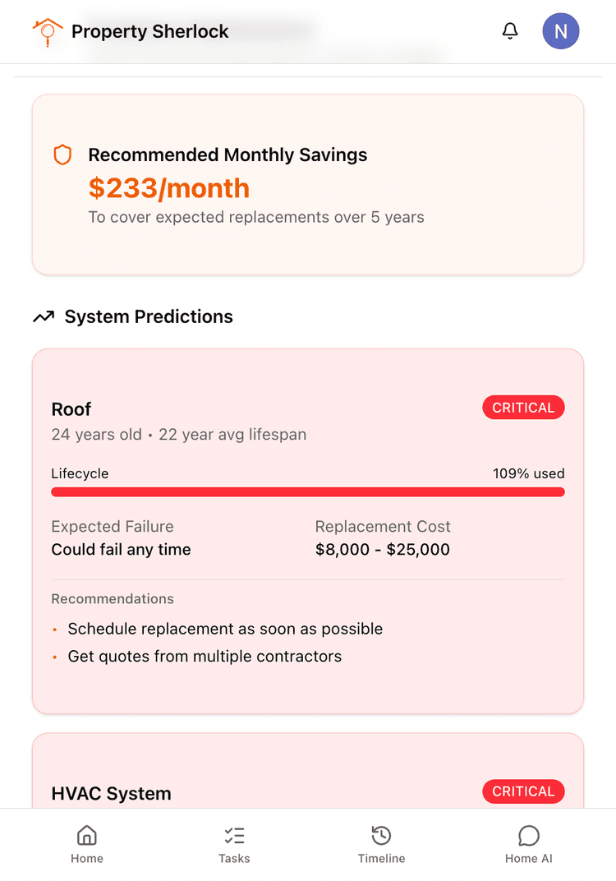Go to the Timeline tab label
This screenshot has width=616, height=881.
pos(381,859)
